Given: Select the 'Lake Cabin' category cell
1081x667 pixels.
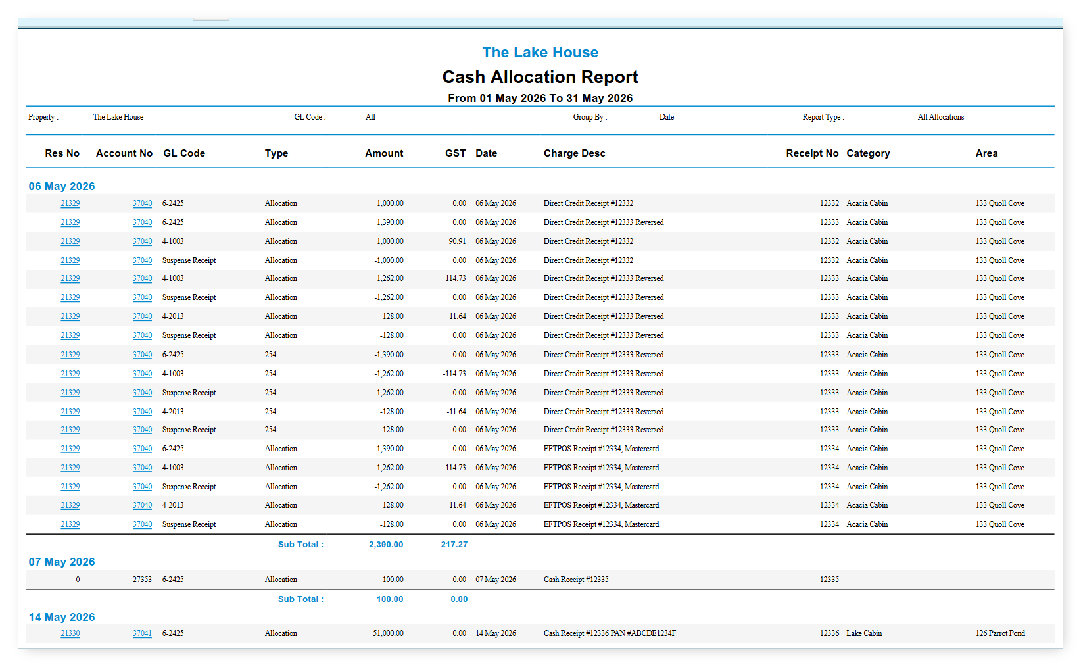Looking at the screenshot, I should (864, 633).
